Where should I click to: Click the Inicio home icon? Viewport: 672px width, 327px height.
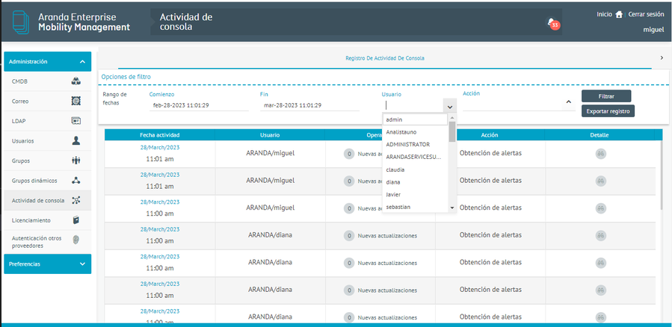(x=618, y=14)
